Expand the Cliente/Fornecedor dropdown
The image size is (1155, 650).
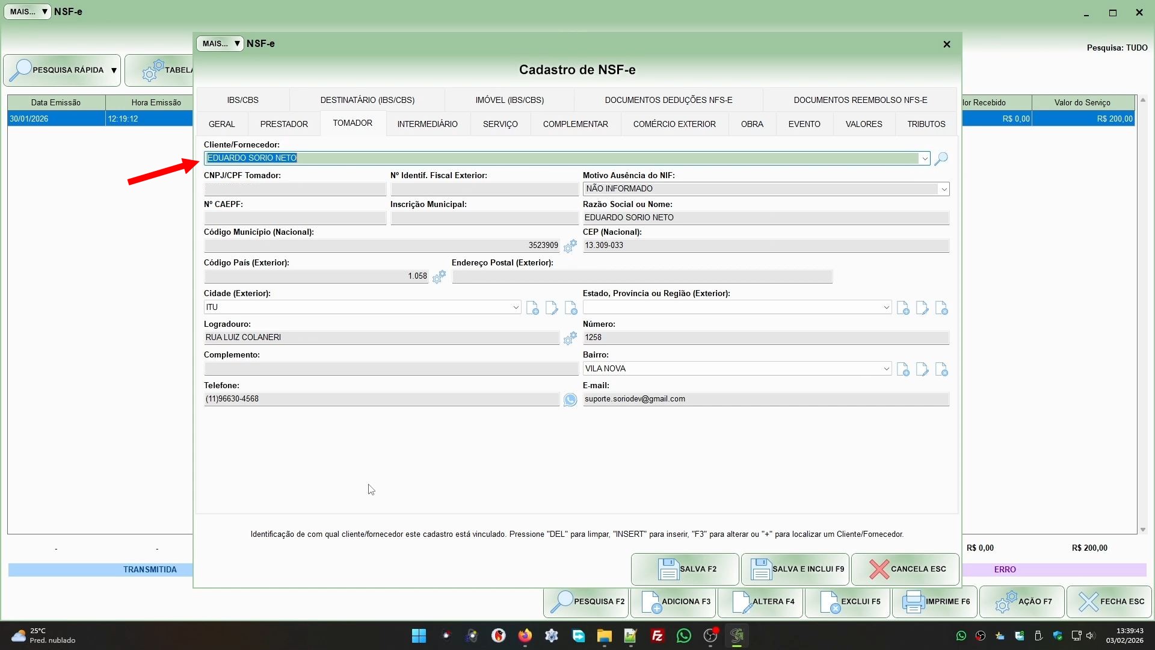coord(924,159)
